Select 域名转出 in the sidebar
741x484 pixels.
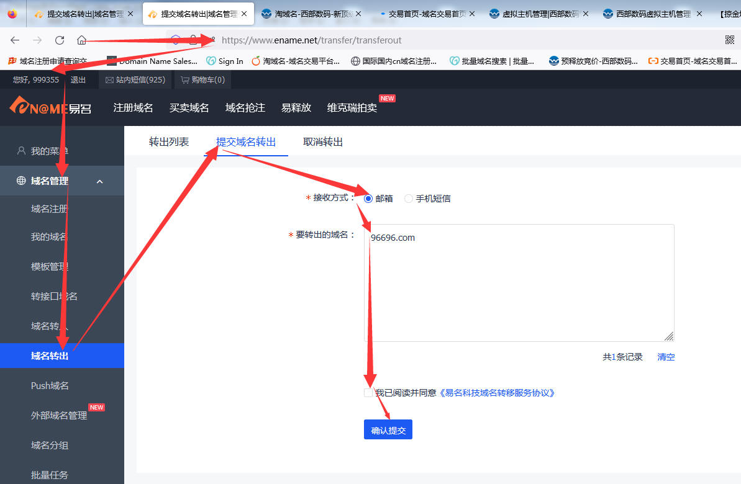click(x=62, y=356)
